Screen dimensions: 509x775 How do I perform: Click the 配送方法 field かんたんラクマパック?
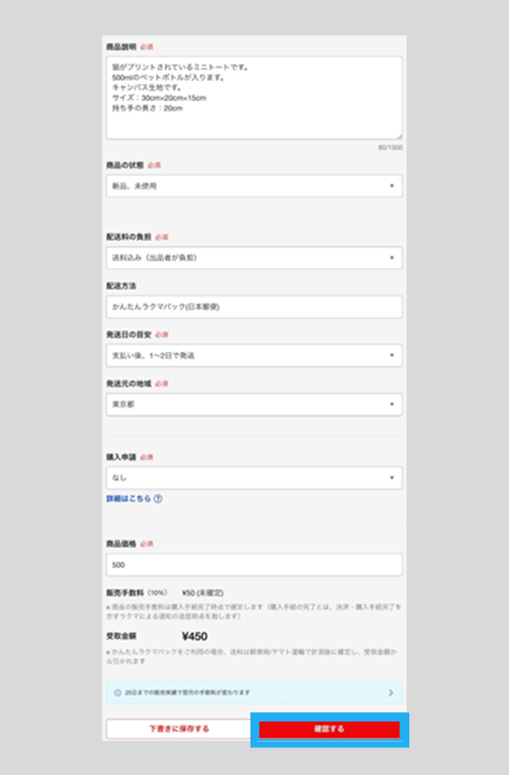(x=254, y=306)
